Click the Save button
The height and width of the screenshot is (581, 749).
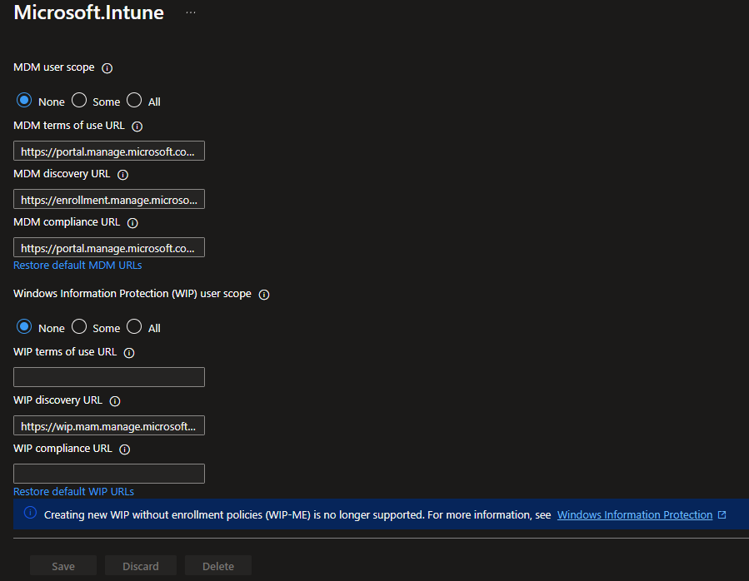63,566
